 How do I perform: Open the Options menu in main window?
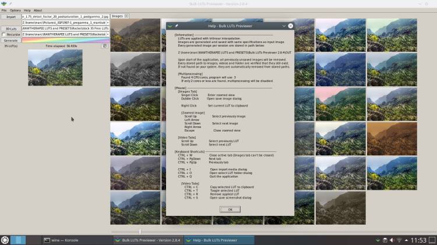(x=15, y=10)
